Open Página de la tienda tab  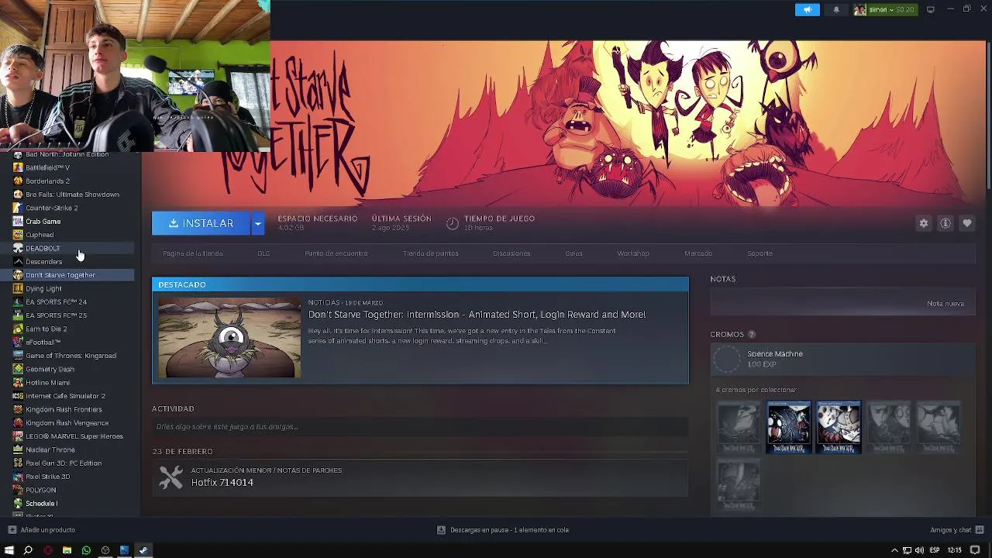[x=193, y=253]
